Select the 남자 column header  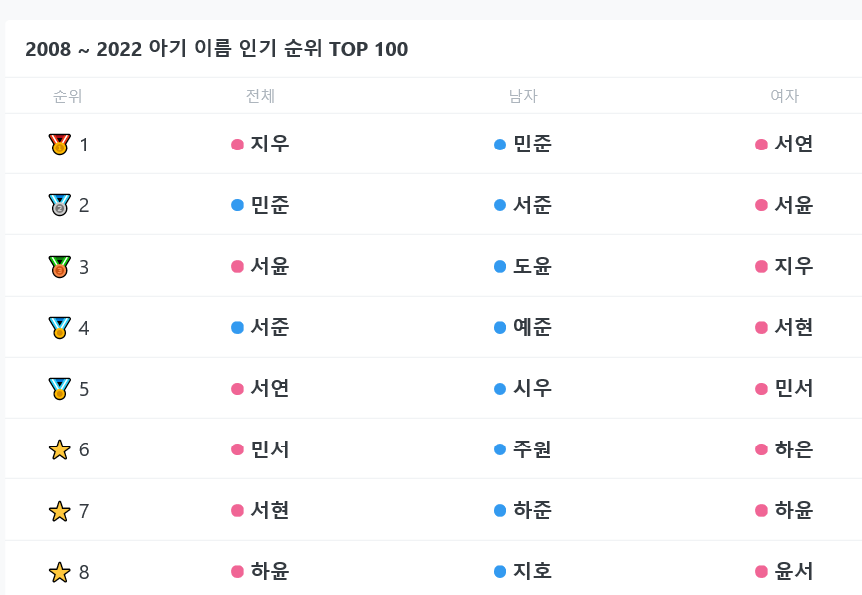(523, 96)
